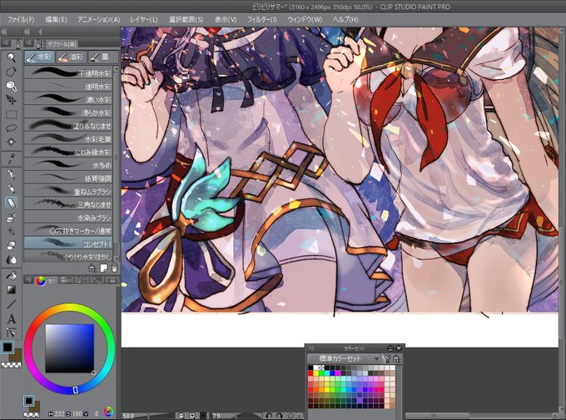This screenshot has height=420, width=566.
Task: Open the 標準カラーセット dropdown
Action: (x=344, y=359)
